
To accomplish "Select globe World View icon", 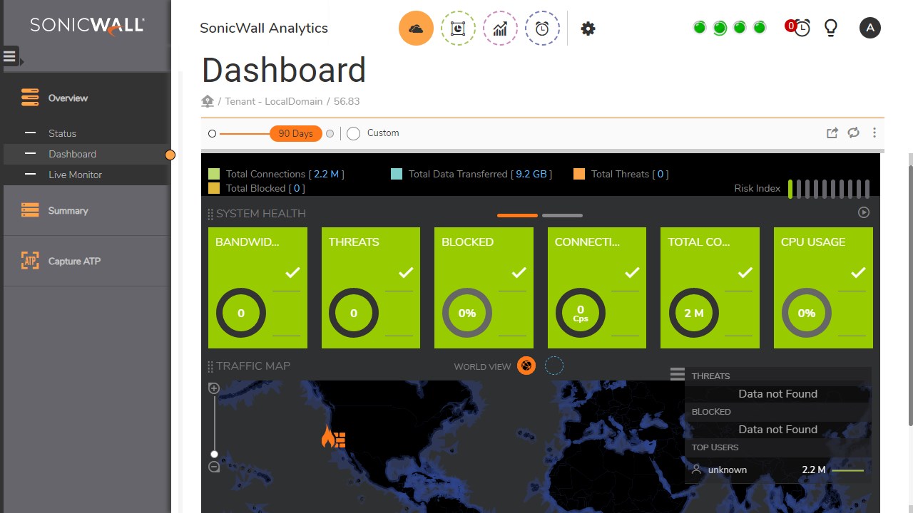I will [x=526, y=366].
